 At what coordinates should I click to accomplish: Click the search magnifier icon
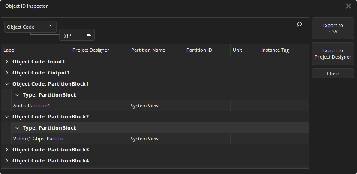click(299, 25)
